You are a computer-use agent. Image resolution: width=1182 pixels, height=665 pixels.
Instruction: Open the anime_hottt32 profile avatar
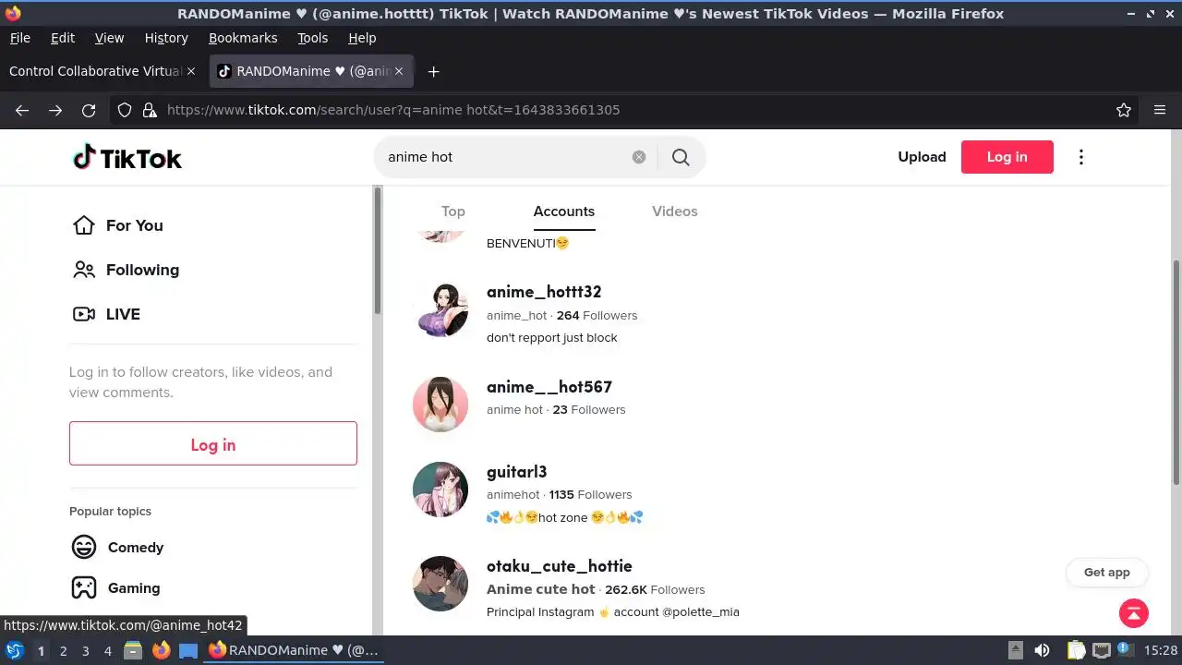(x=440, y=310)
